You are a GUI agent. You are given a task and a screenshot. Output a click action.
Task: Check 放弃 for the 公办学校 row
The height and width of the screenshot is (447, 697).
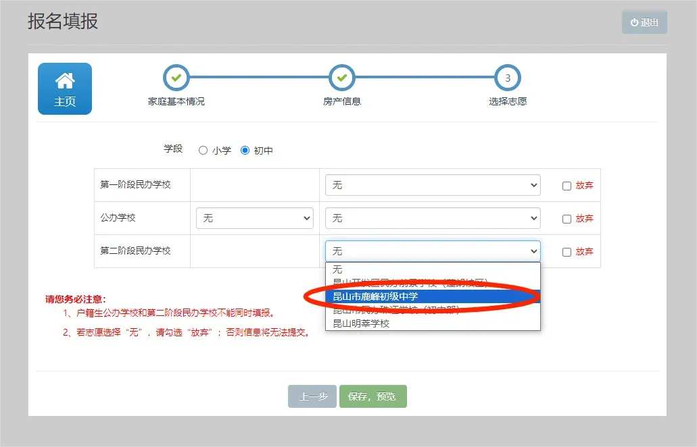tap(567, 217)
